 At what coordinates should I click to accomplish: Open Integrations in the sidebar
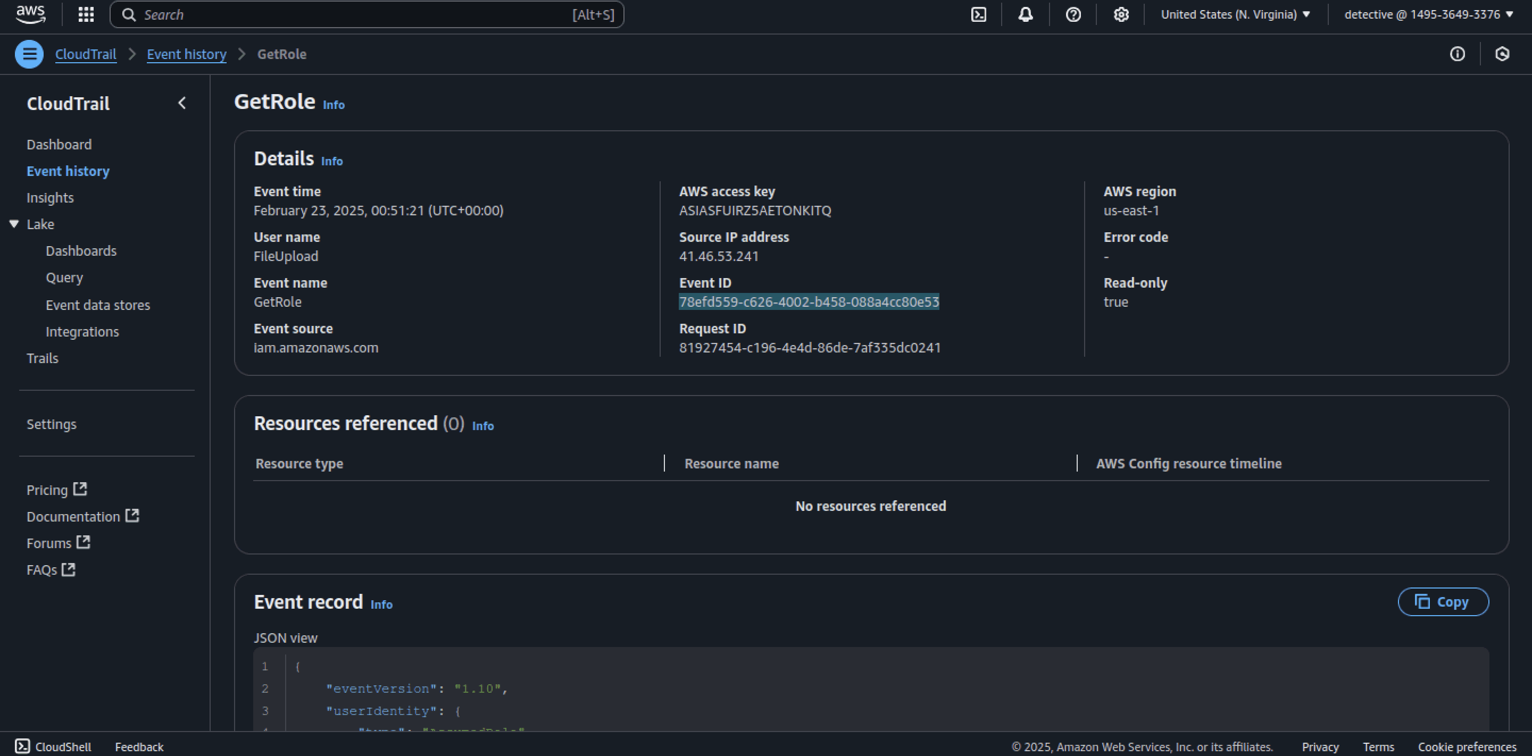tap(82, 332)
